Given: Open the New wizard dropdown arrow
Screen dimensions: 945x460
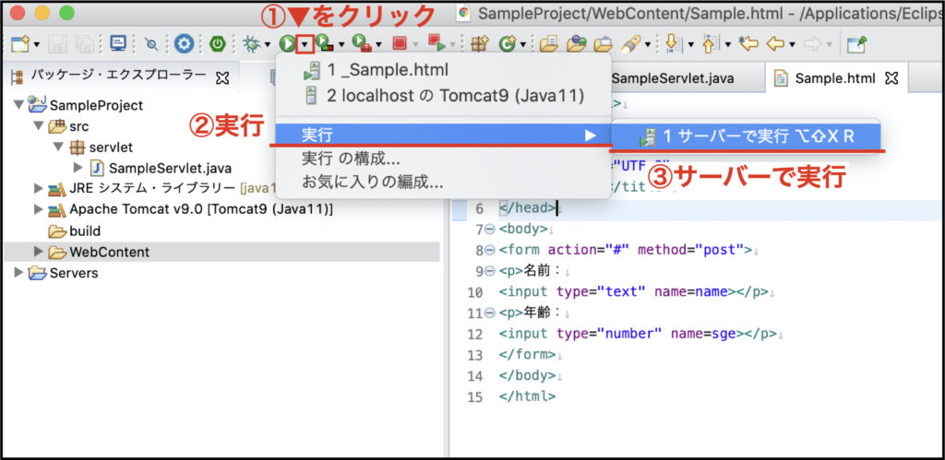Looking at the screenshot, I should (x=37, y=44).
